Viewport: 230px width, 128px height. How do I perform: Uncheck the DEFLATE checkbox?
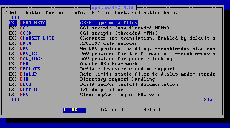[13, 69]
